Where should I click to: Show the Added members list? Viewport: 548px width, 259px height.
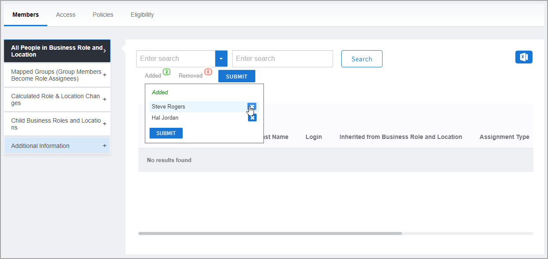(153, 76)
